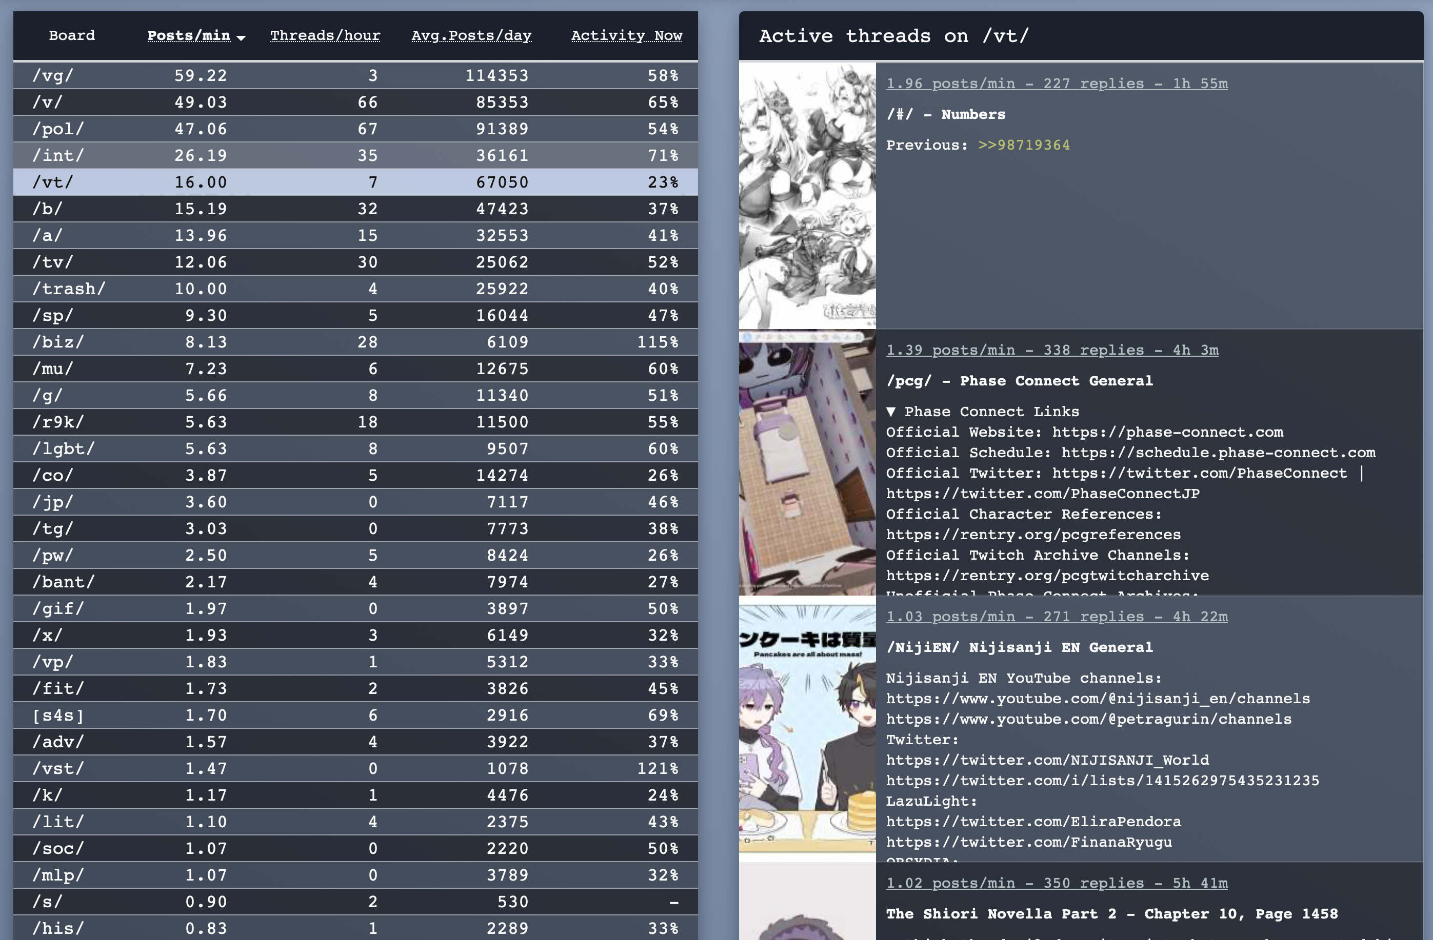Click the Numbers thread sketch thumbnail
The image size is (1433, 940).
tap(807, 196)
